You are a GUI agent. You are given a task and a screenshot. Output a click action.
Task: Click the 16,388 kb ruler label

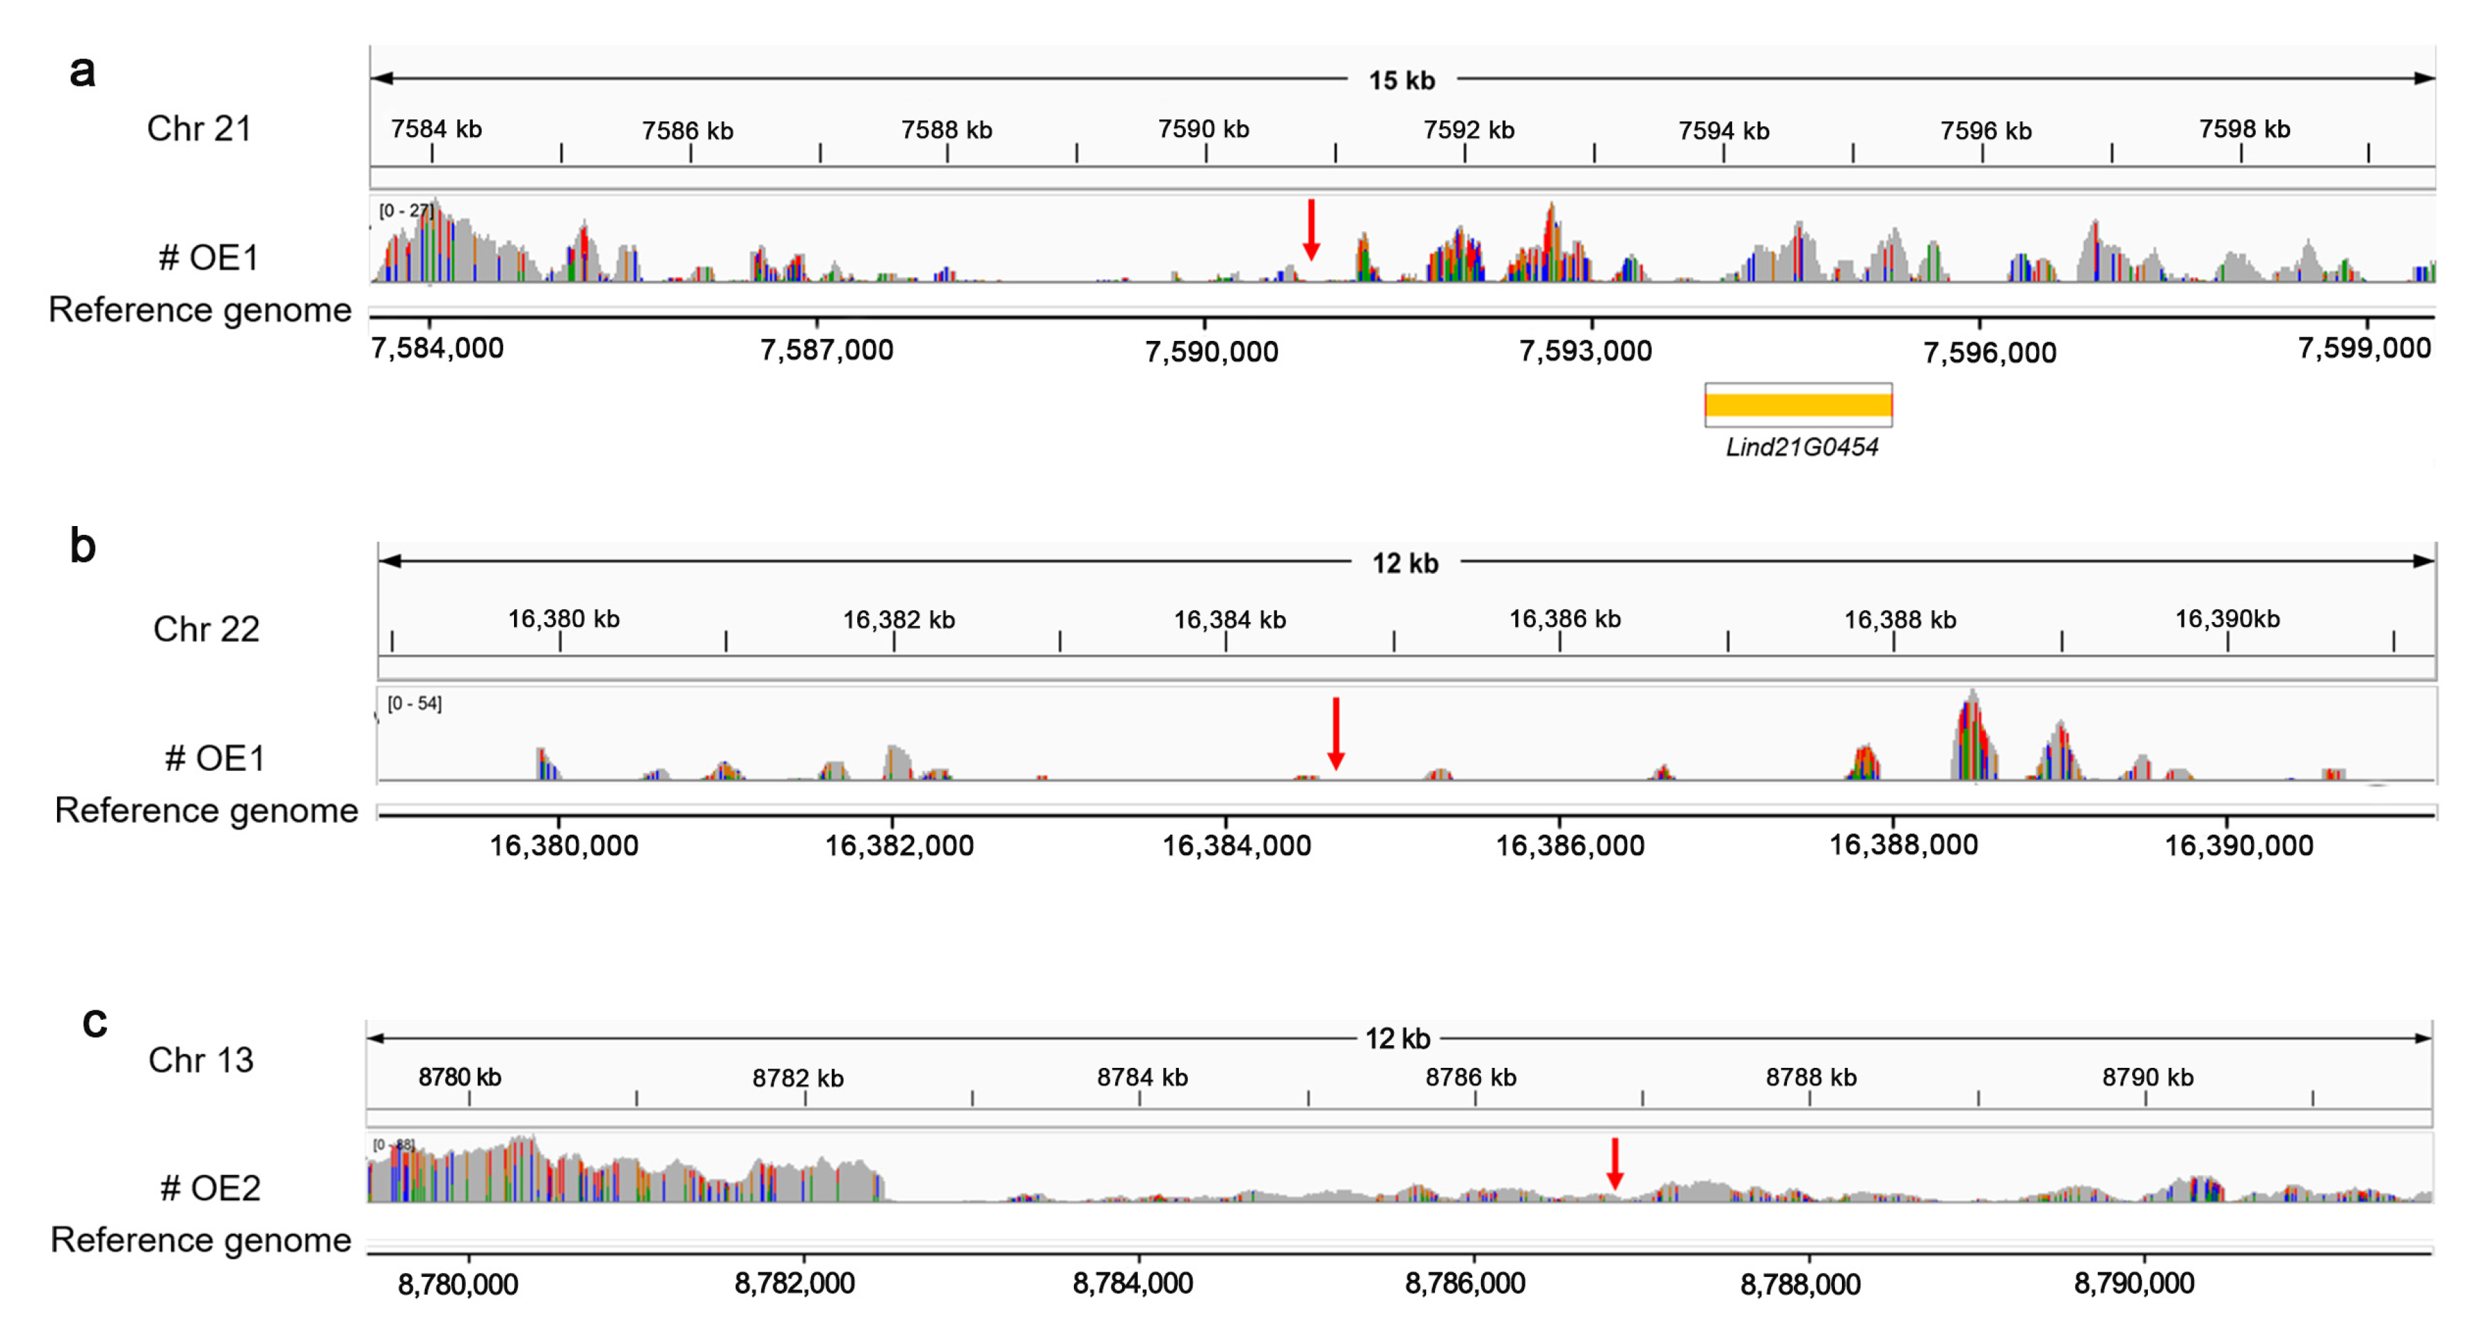[x=1900, y=619]
